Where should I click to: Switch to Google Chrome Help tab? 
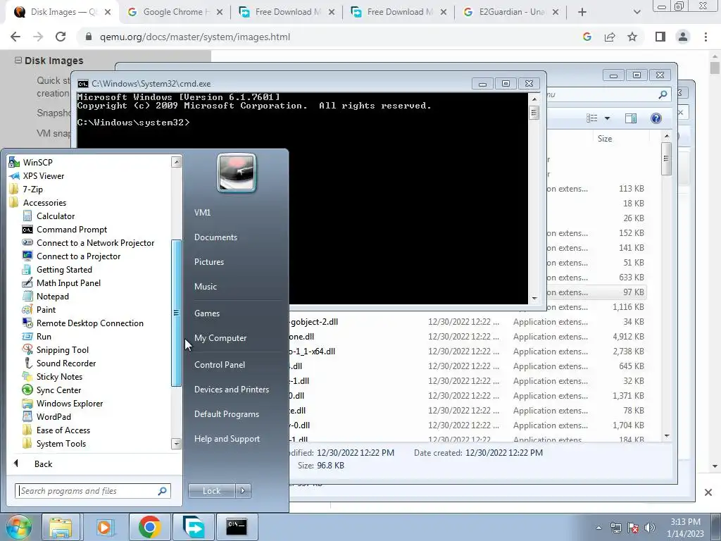pos(173,12)
